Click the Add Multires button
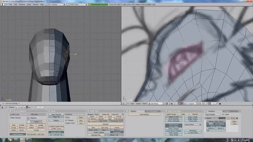The image size is (253, 142). [144, 114]
